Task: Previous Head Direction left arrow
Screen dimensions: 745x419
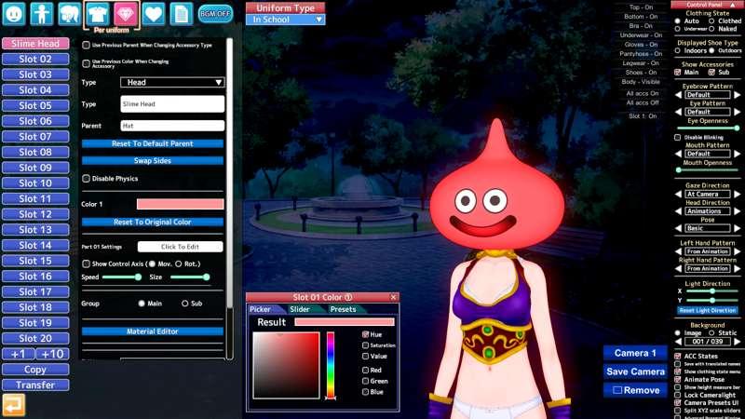Action: pos(679,211)
